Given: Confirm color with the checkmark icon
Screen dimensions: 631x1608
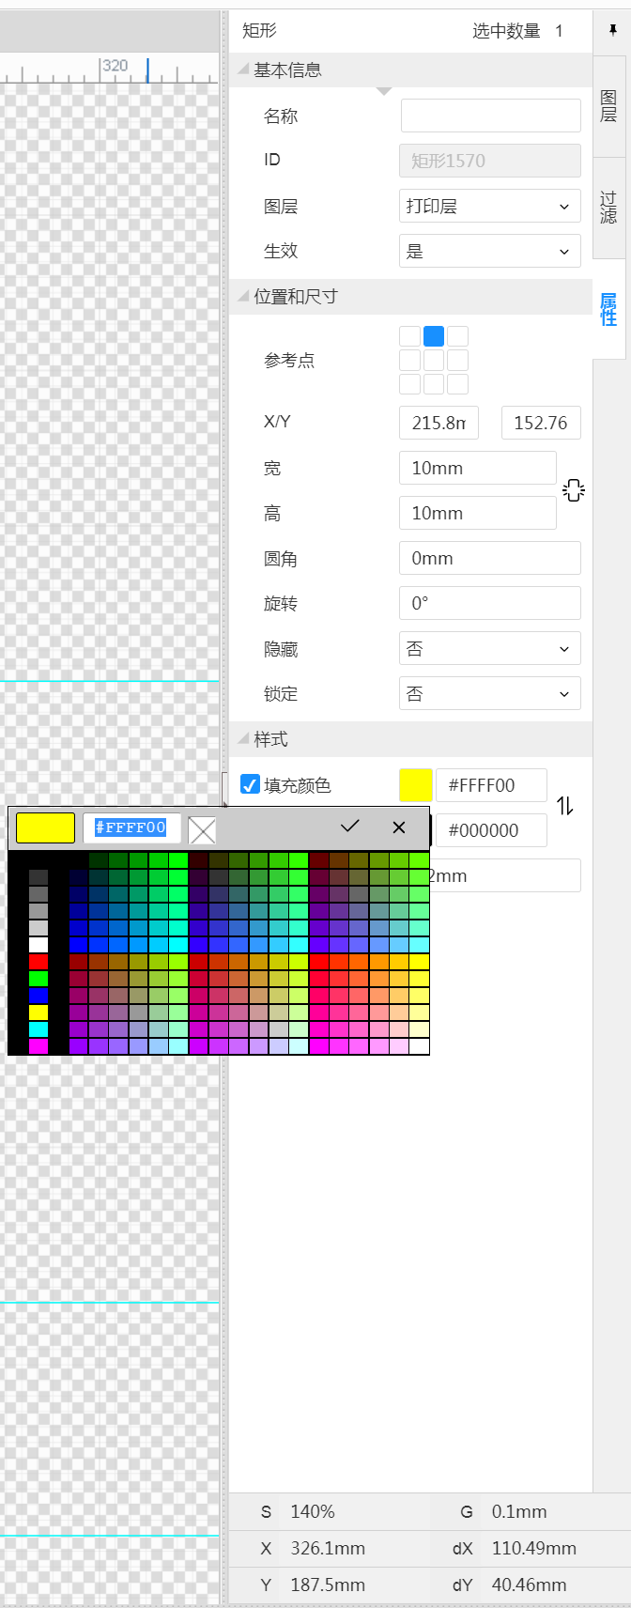Looking at the screenshot, I should click(x=350, y=827).
